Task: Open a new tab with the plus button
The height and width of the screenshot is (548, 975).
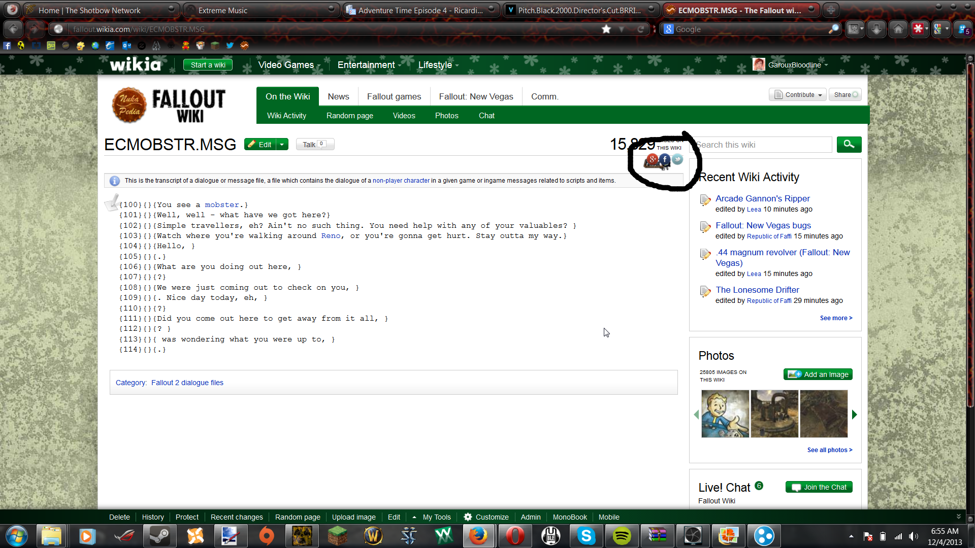Action: (831, 10)
